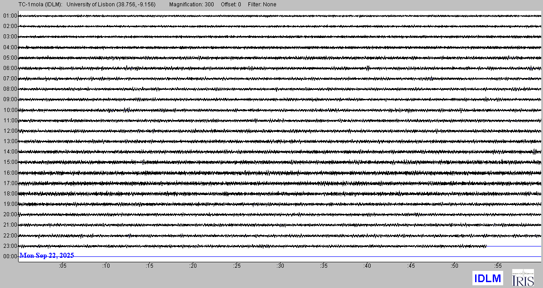
Task: Click the :05 minute axis tick label
Action: click(62, 266)
